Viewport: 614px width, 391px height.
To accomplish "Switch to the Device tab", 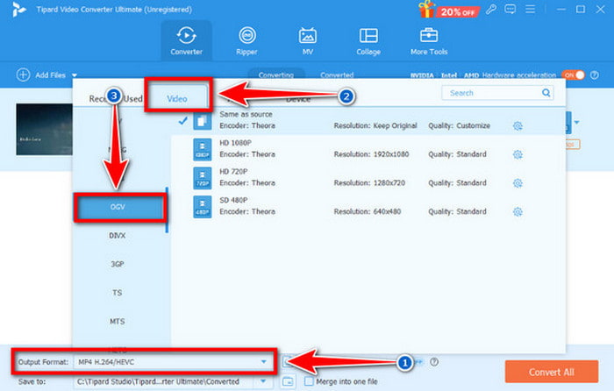I will 298,99.
